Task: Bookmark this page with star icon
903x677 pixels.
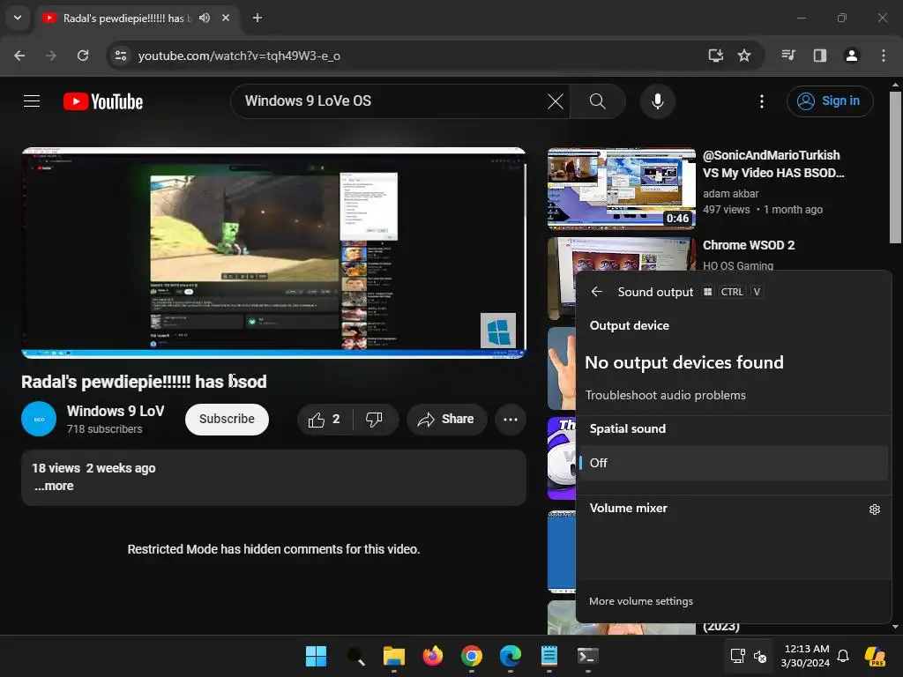Action: (744, 56)
